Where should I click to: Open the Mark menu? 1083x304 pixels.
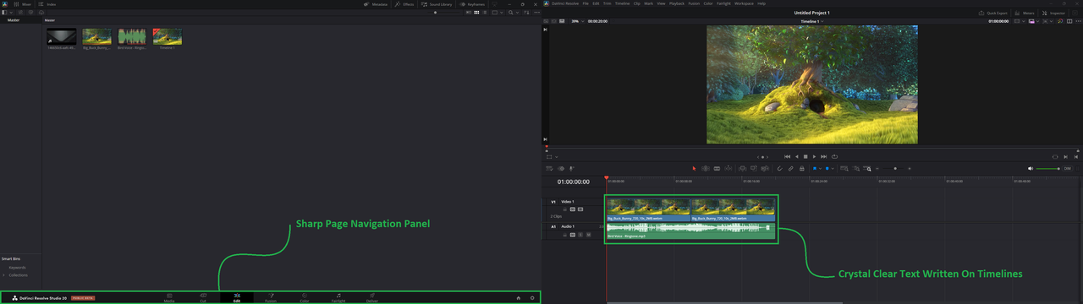(648, 3)
